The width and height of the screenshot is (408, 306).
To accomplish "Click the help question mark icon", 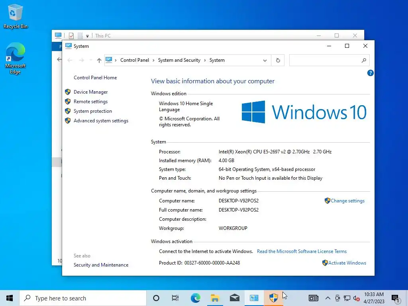I will pyautogui.click(x=370, y=73).
